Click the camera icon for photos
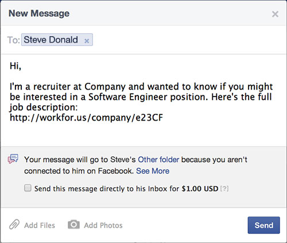The height and width of the screenshot is (243, 287). pos(73,225)
